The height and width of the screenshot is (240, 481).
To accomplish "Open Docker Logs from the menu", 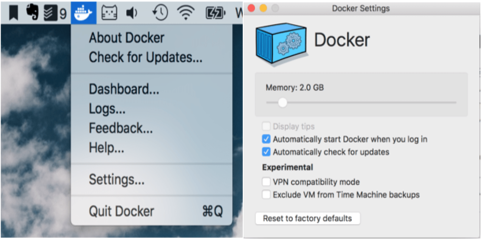I will (x=107, y=109).
